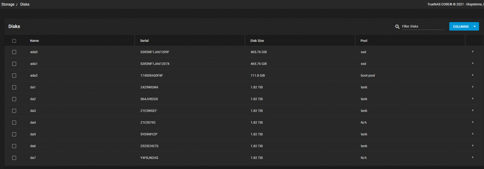The height and width of the screenshot is (169, 484).
Task: Tick the da4 disk checkbox
Action: (x=14, y=123)
